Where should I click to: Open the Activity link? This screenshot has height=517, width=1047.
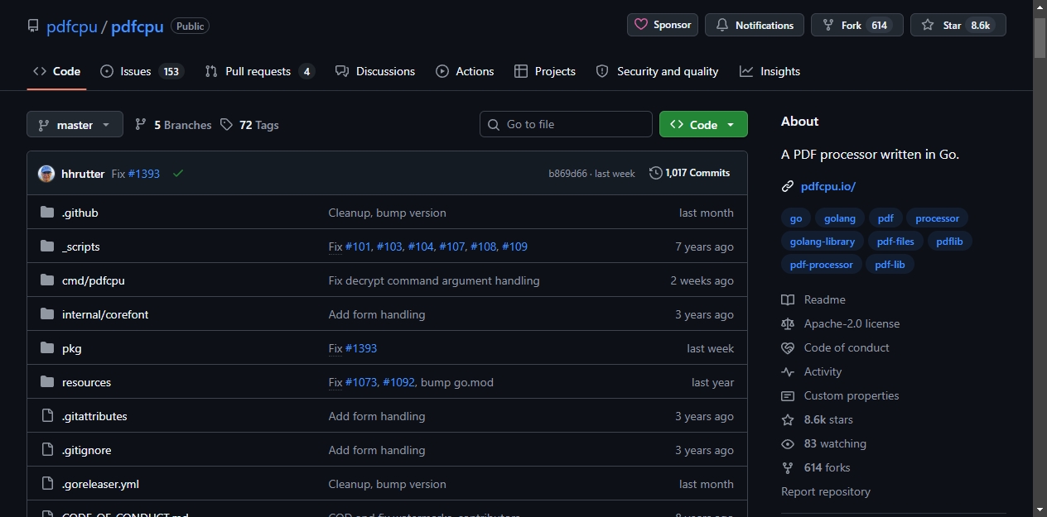pos(812,371)
